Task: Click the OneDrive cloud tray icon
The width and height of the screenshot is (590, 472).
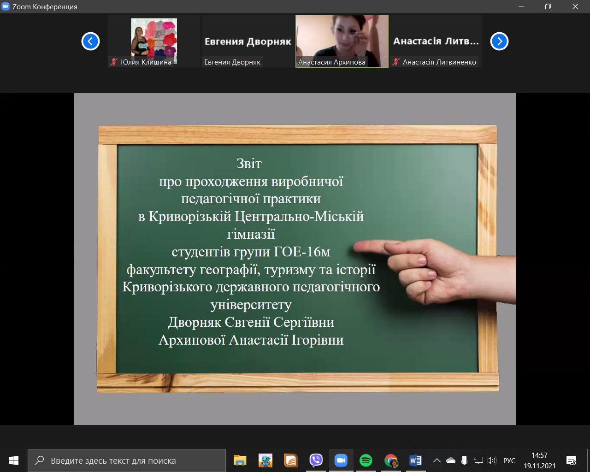Action: click(x=451, y=460)
